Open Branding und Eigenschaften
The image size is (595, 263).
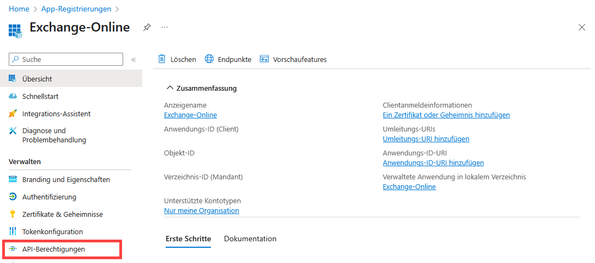tap(66, 179)
